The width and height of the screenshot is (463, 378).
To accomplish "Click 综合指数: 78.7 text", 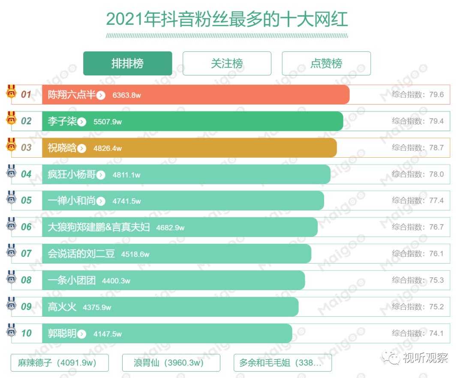I will tap(418, 147).
